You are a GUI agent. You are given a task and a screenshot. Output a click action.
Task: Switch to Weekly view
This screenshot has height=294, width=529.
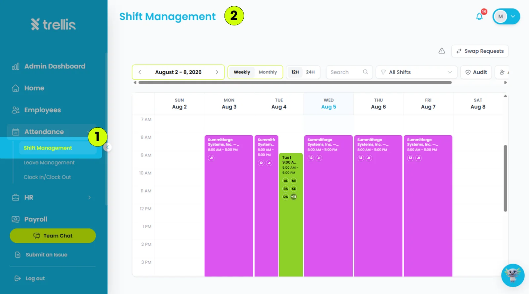(242, 72)
